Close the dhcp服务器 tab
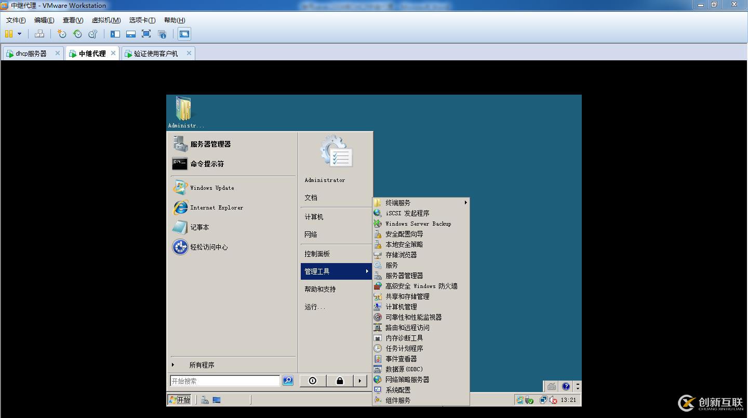748x418 pixels. tap(58, 53)
